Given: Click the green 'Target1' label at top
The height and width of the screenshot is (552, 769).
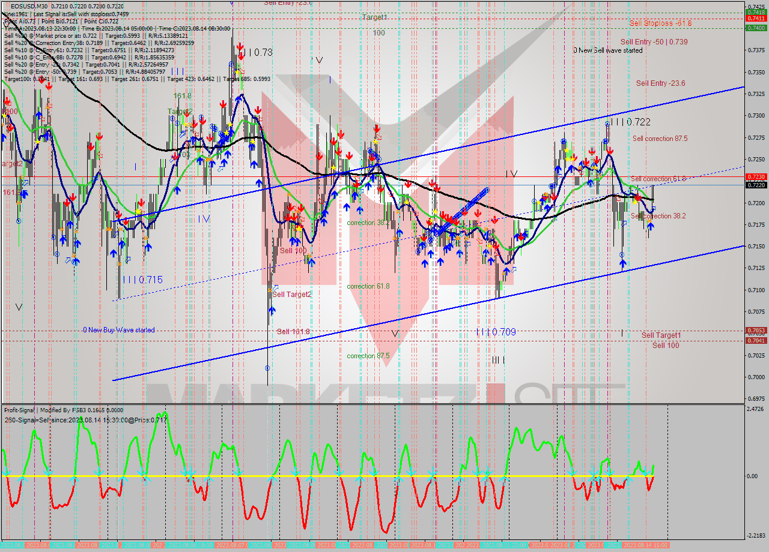Looking at the screenshot, I should [x=374, y=17].
